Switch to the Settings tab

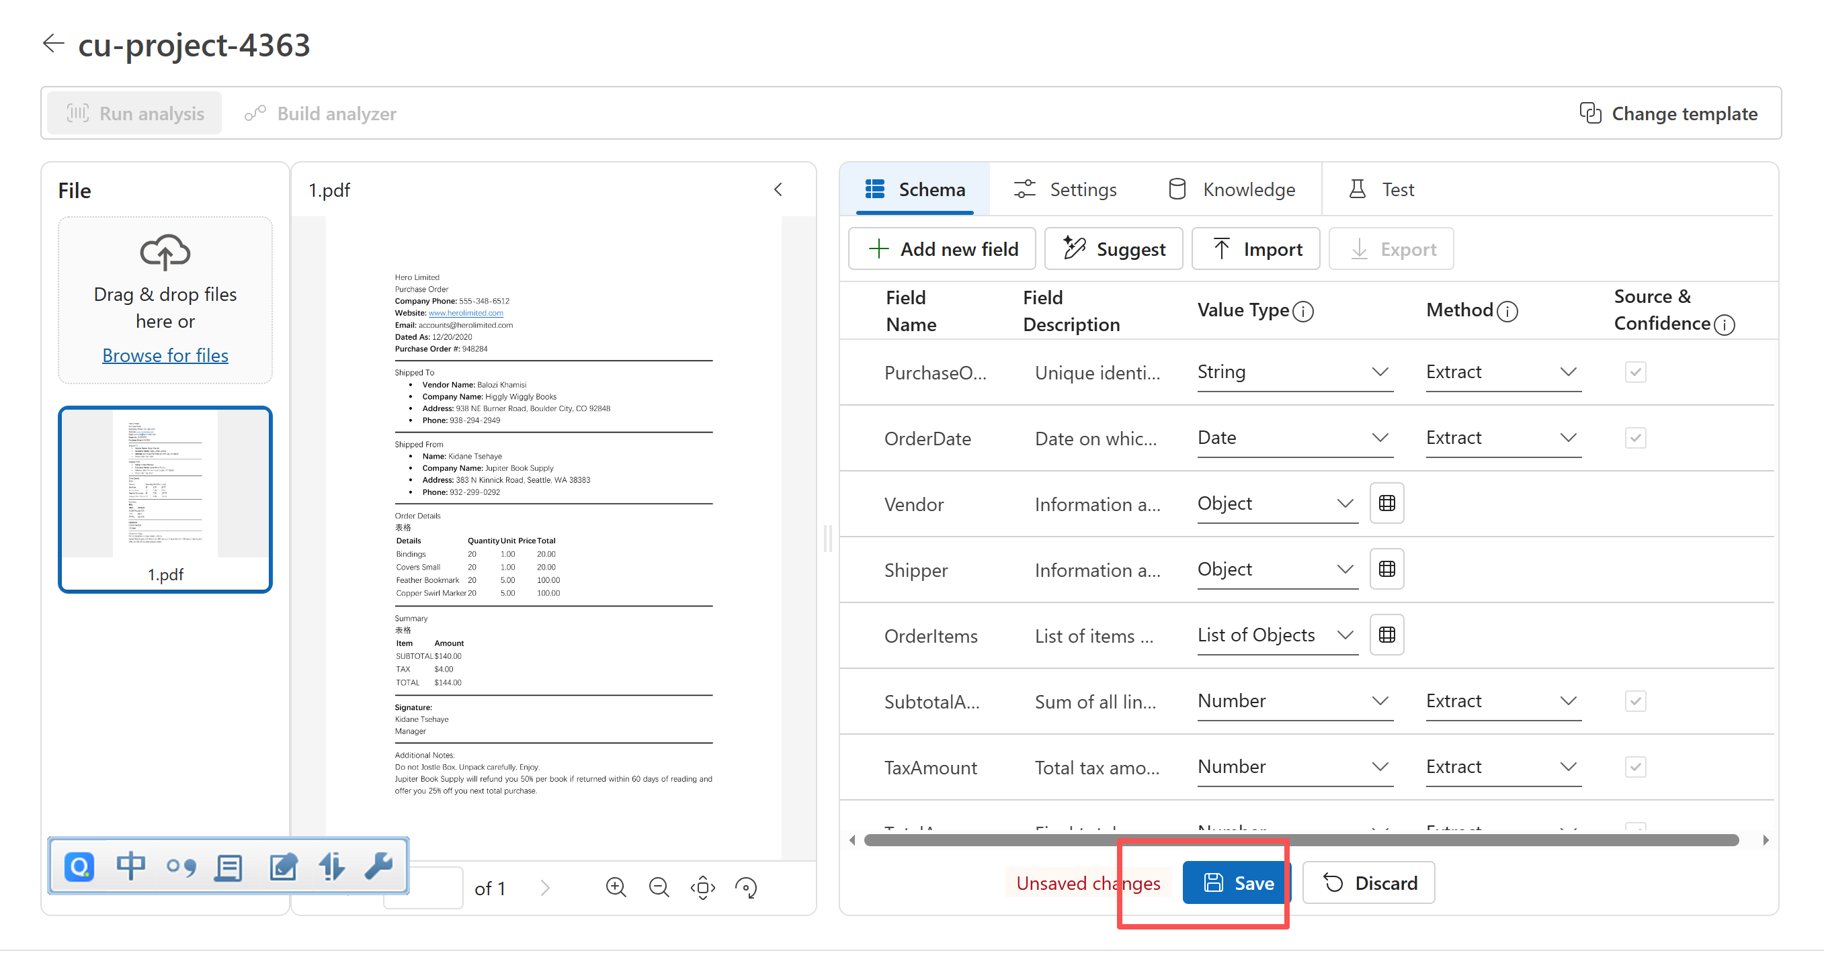pos(1065,189)
